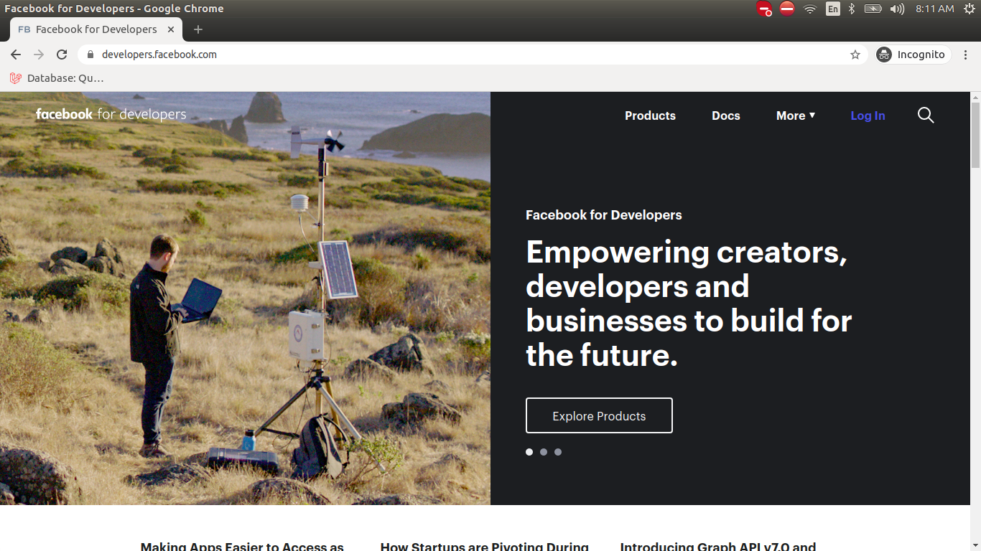
Task: Open the system volume indicator menu
Action: [897, 9]
